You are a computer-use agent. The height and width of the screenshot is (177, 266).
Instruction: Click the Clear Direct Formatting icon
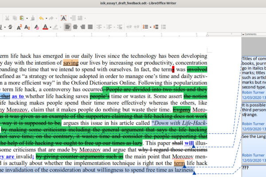coord(36,27)
